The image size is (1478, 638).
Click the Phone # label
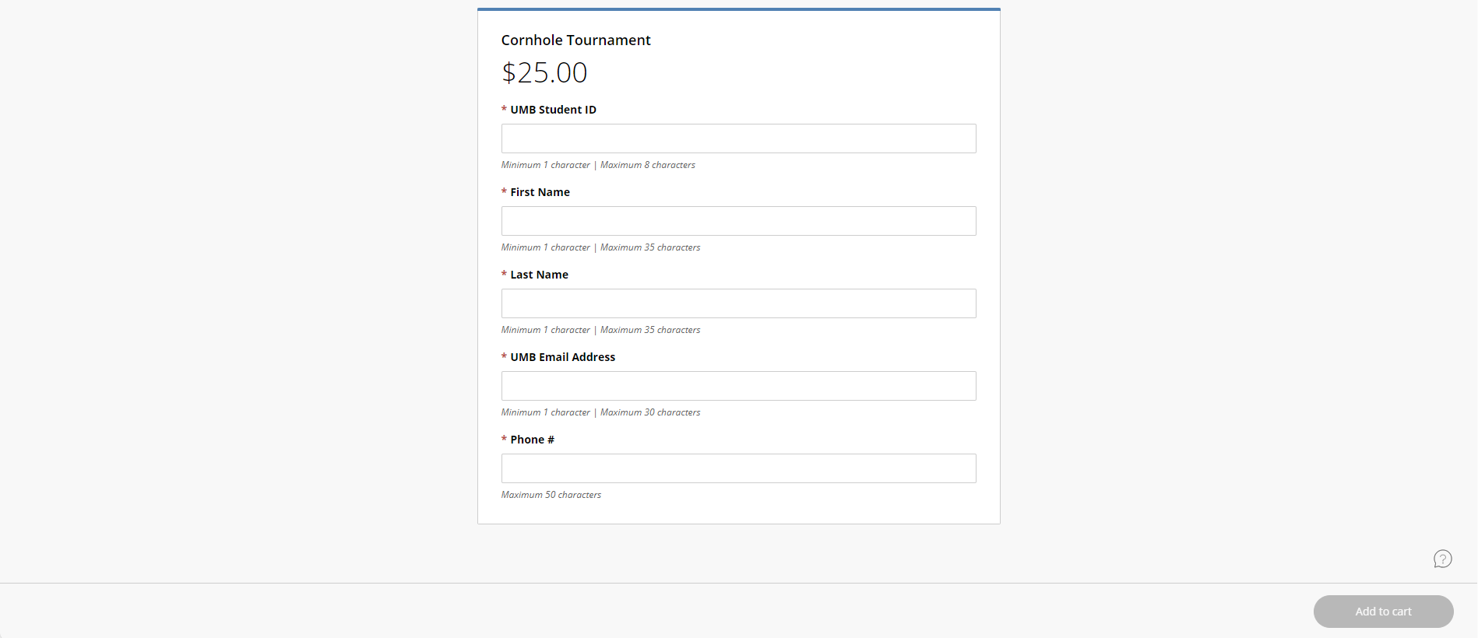pos(532,440)
